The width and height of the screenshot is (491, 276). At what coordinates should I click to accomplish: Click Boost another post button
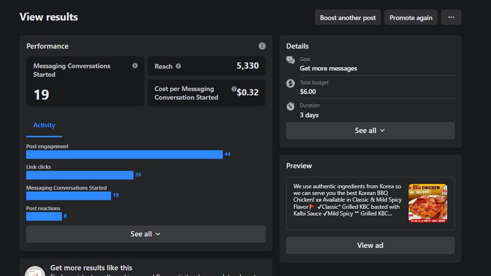(348, 18)
